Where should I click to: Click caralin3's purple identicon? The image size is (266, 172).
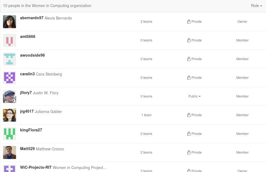pos(9,77)
